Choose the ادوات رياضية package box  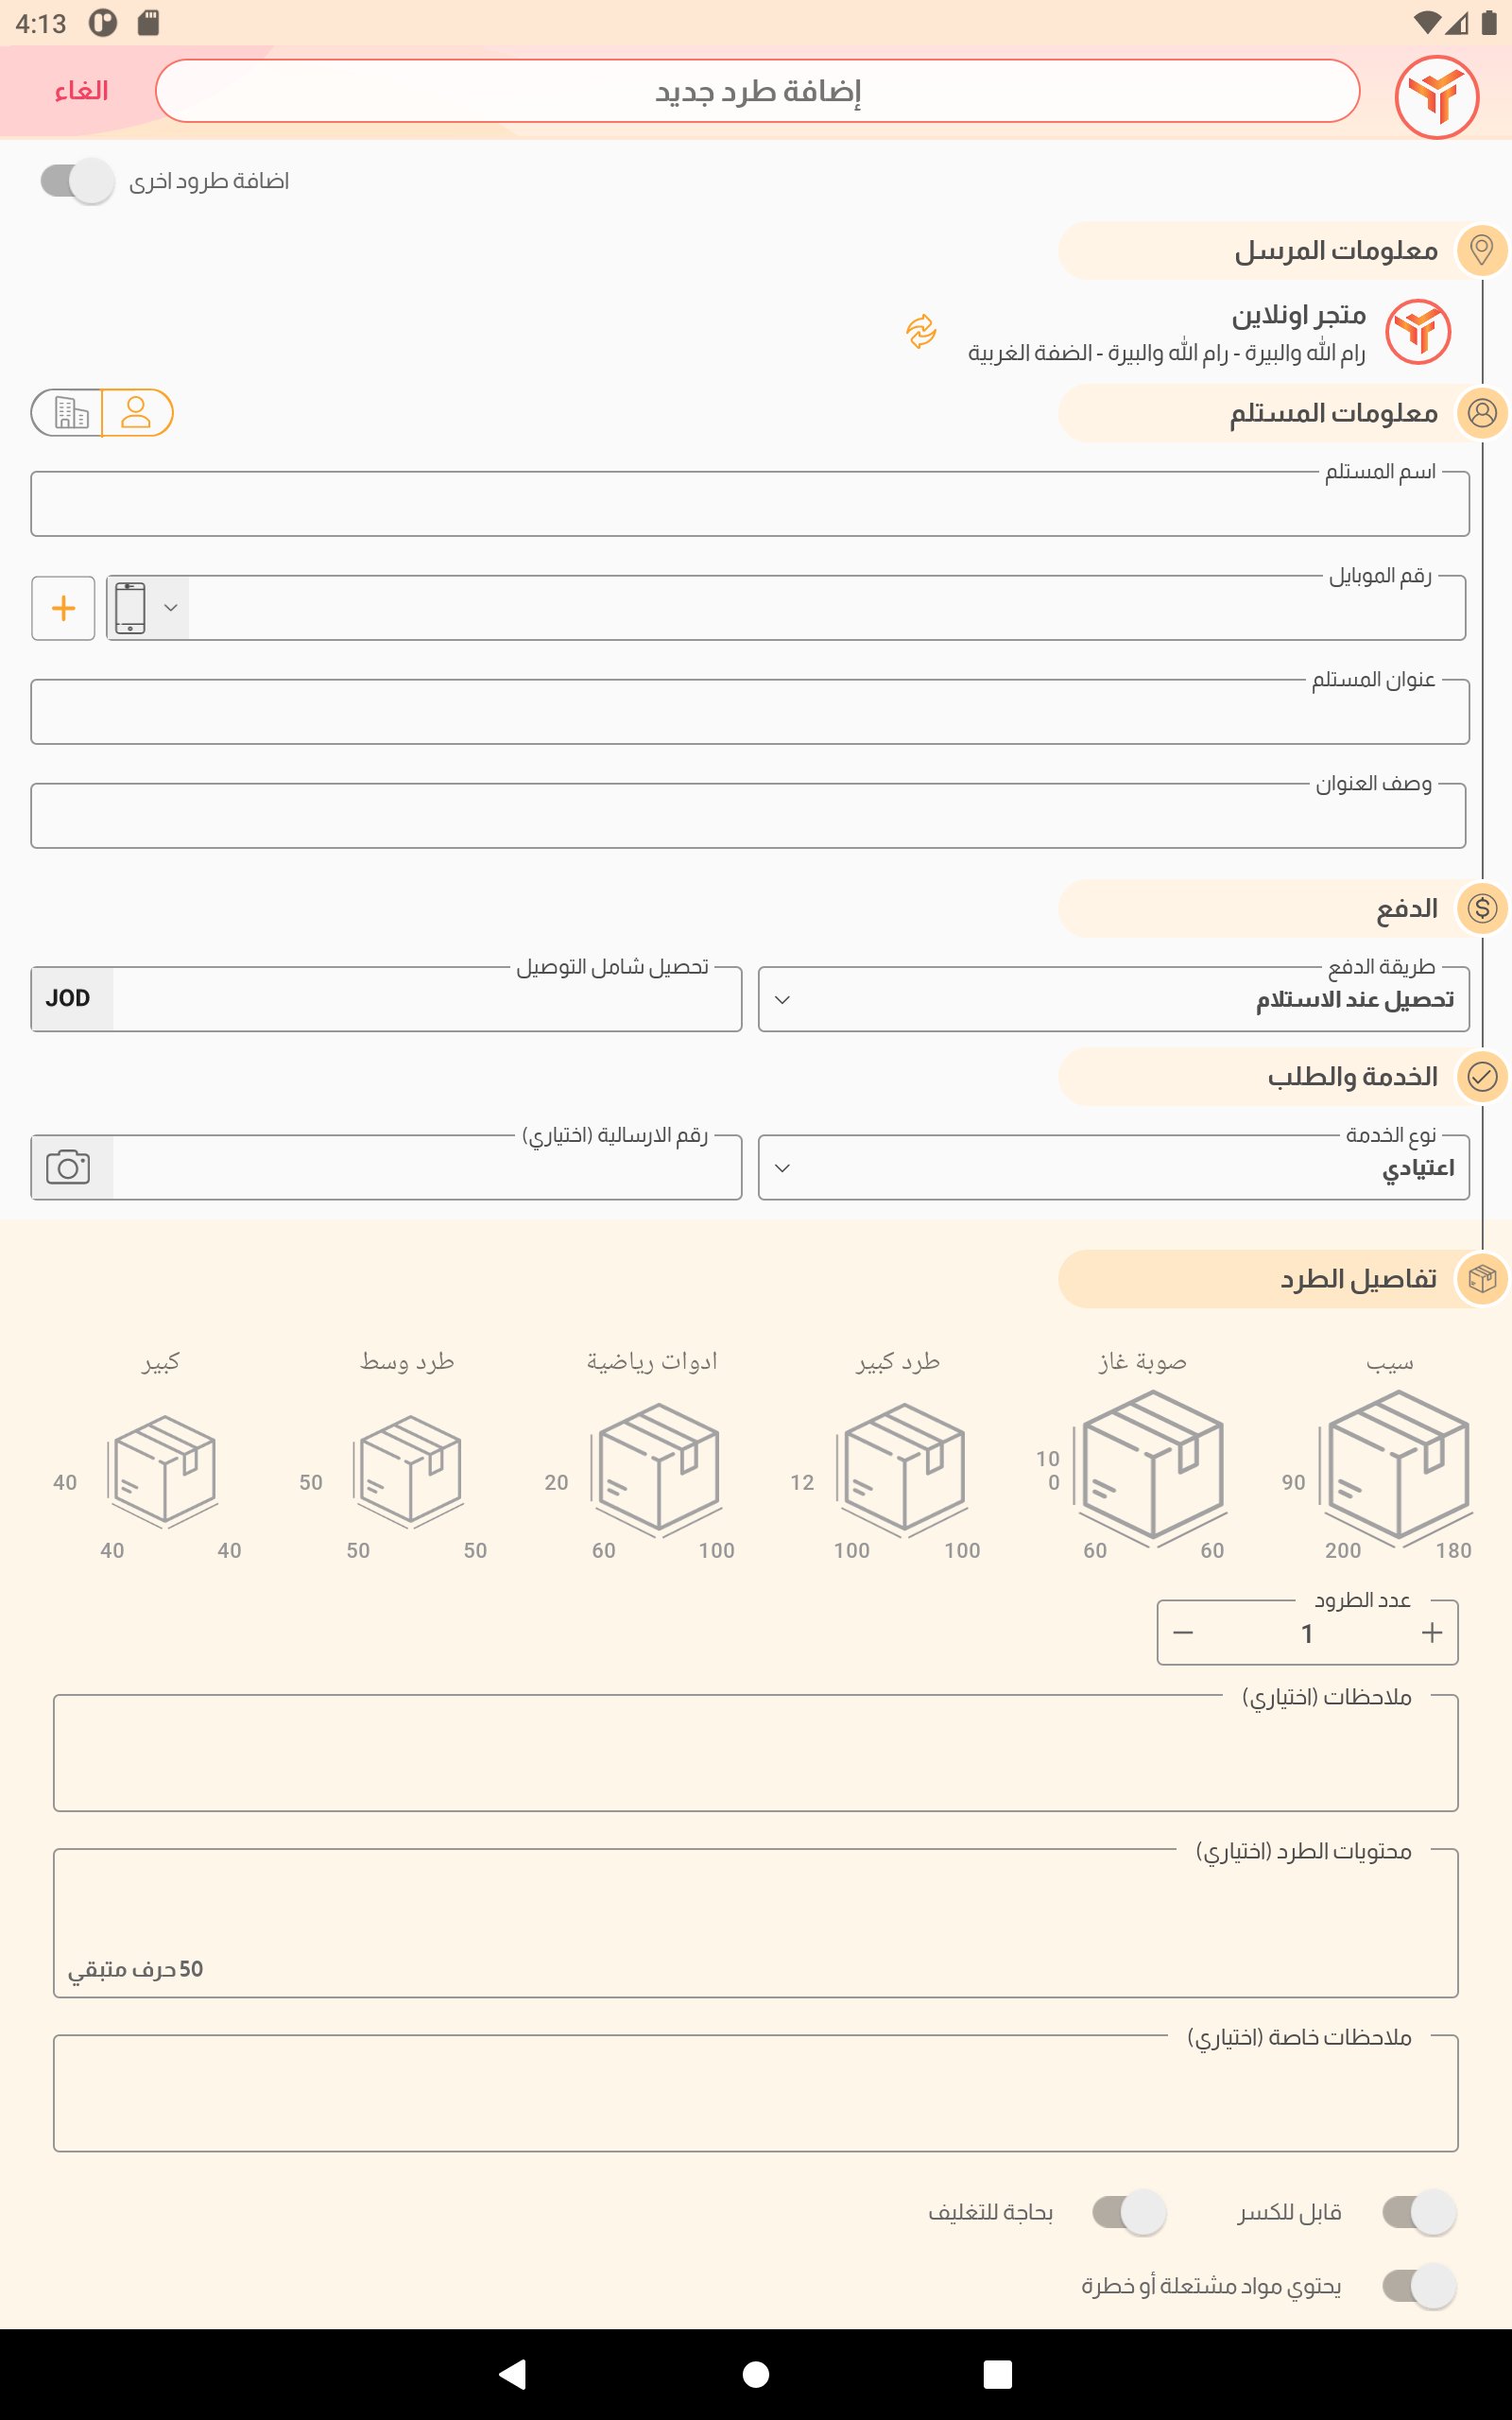coord(657,1468)
